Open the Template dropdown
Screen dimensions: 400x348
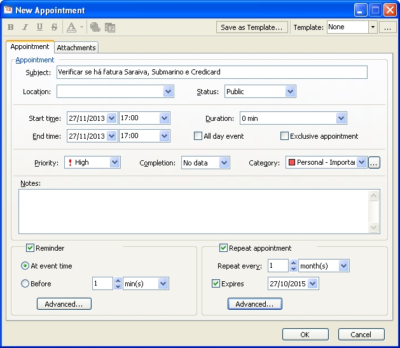pos(373,27)
